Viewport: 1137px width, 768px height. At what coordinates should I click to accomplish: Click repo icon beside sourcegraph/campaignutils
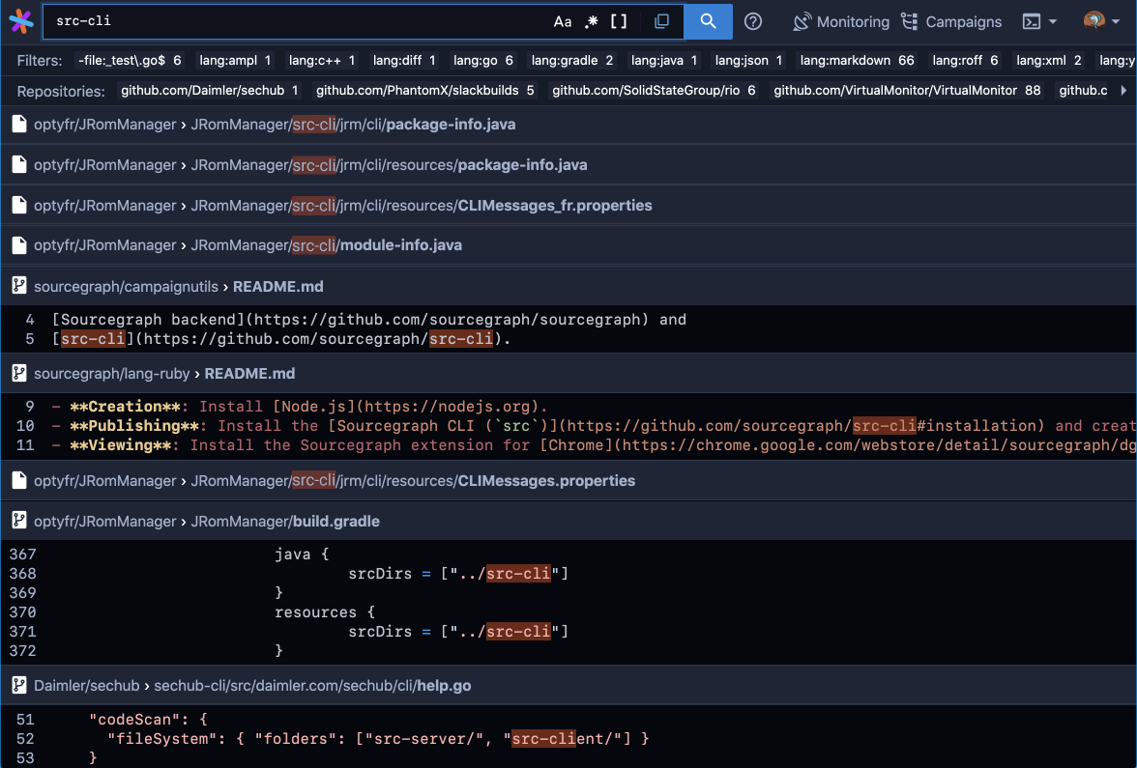(x=19, y=286)
